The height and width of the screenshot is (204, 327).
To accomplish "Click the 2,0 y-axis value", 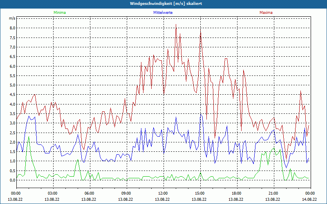I will (13, 142).
